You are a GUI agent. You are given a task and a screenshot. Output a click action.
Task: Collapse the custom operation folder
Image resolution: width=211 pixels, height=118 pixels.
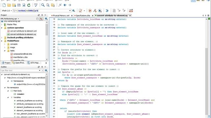tap(2, 28)
